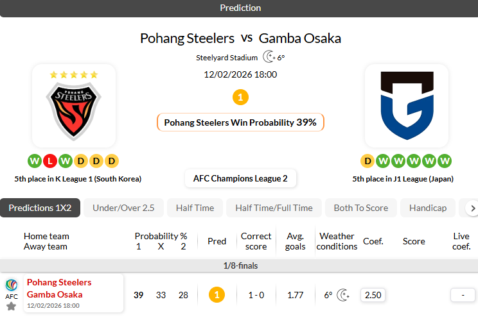The image size is (478, 320).
Task: Select the Half Time/Full Time tab
Action: (x=274, y=208)
